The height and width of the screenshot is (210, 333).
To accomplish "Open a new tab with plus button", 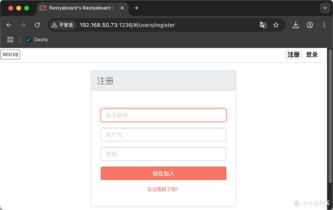I will pyautogui.click(x=136, y=8).
